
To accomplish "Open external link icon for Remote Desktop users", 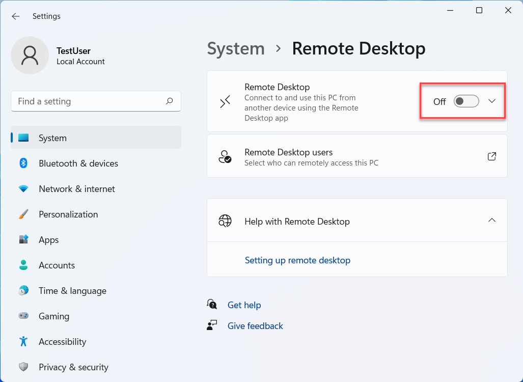I will (x=492, y=156).
